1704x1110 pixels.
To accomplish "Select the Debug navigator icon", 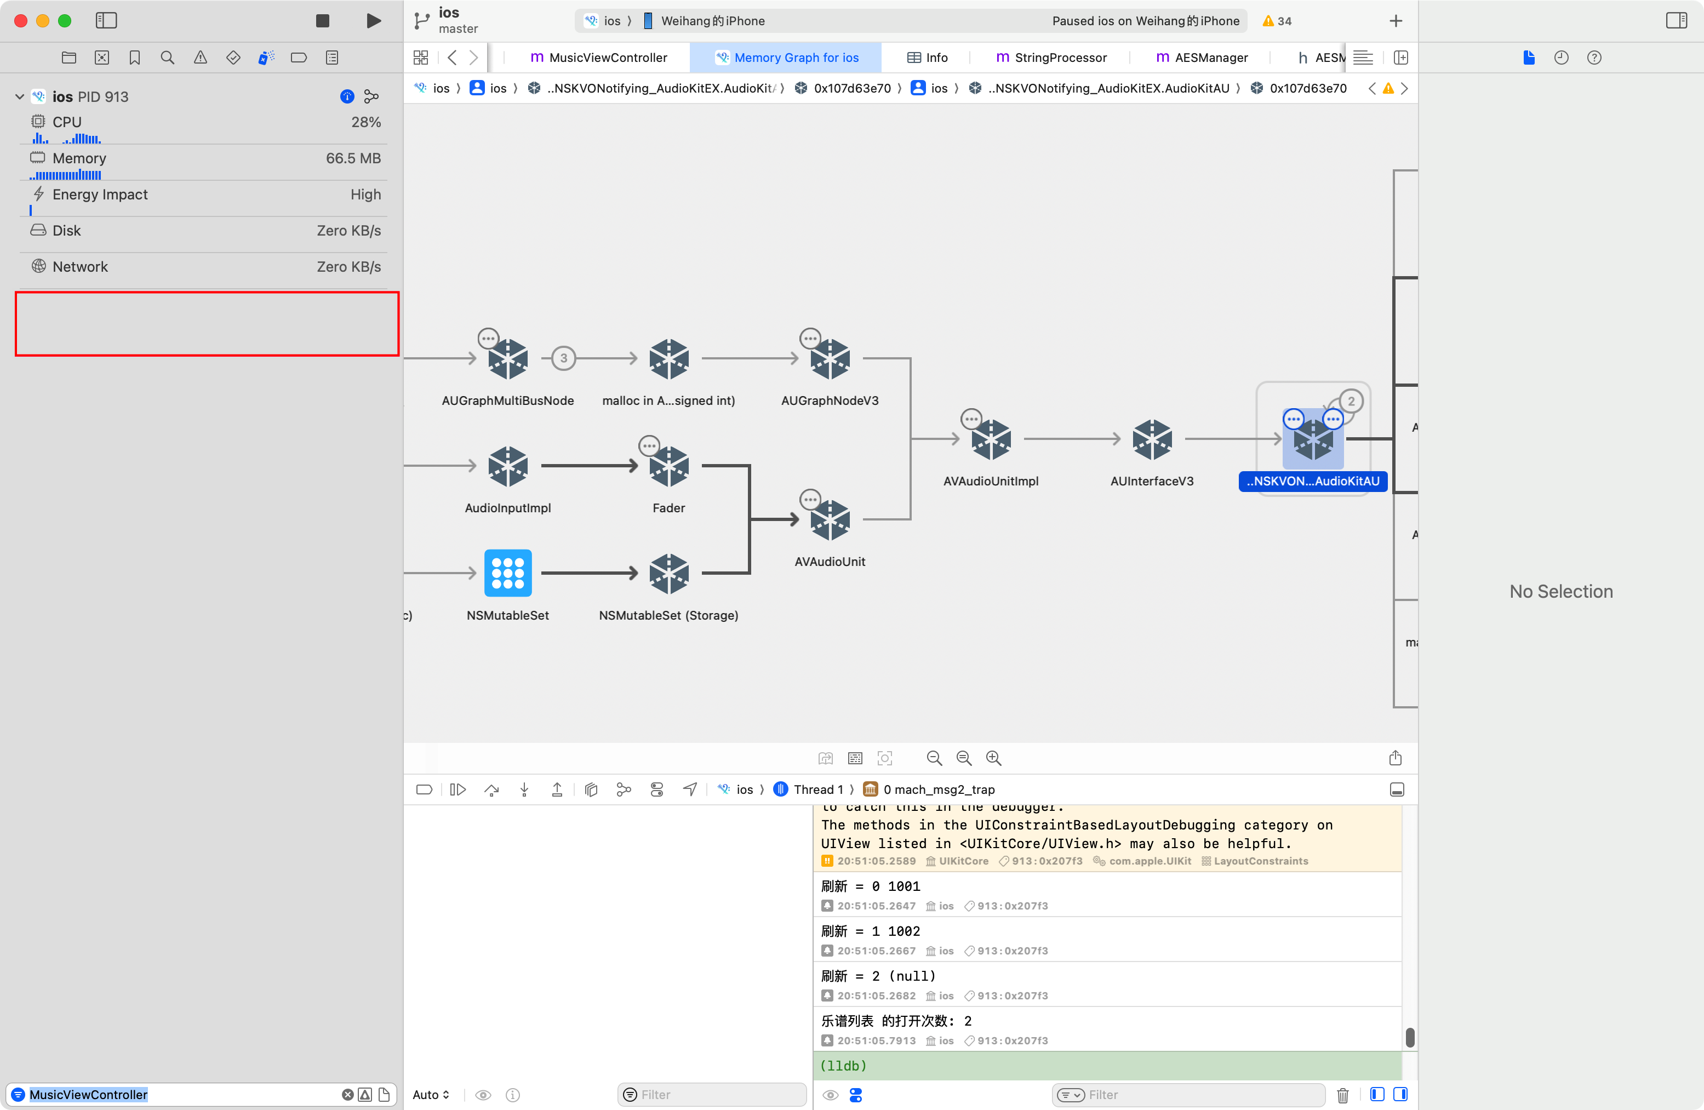I will 266,58.
